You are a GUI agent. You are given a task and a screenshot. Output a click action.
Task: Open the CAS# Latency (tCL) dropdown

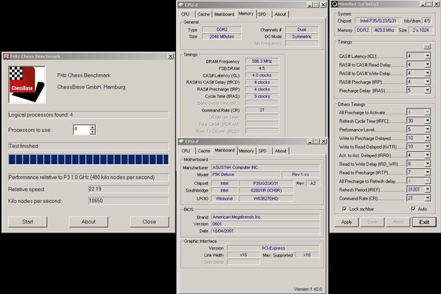[x=427, y=56]
